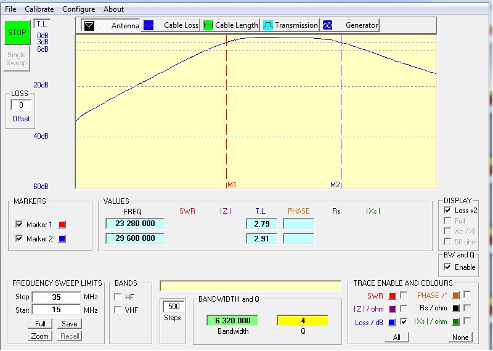
Task: Select the Antenna mode icon
Action: [89, 25]
